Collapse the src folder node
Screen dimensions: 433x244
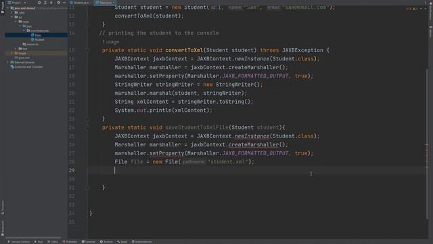click(12, 17)
